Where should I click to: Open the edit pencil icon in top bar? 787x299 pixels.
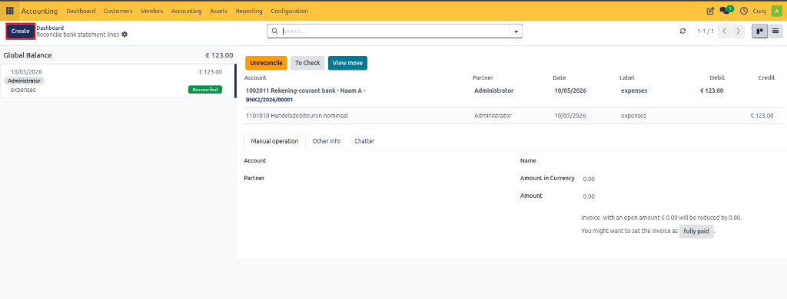tap(710, 11)
